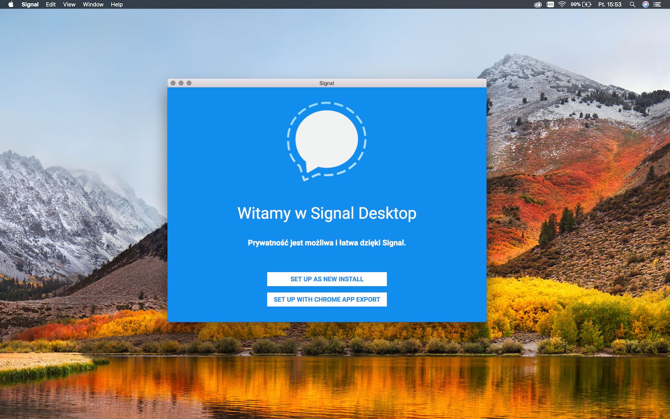Viewport: 670px width, 419px height.
Task: Click the Signal window title bar
Action: coord(327,83)
